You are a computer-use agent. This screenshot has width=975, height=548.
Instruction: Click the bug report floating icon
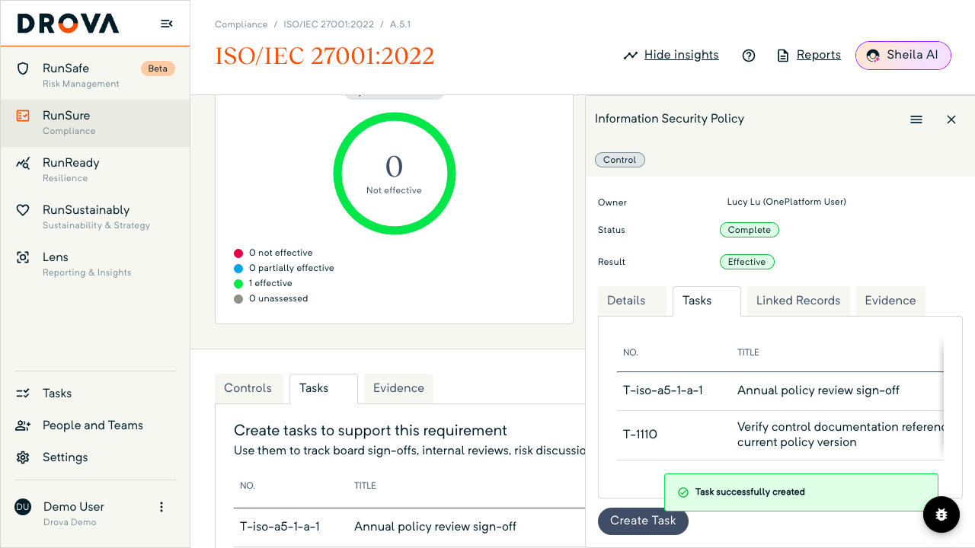click(x=941, y=515)
